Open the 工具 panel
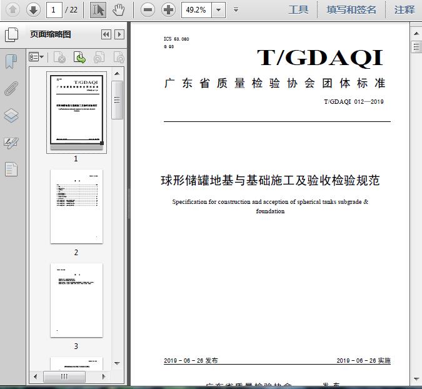The image size is (422, 389). pyautogui.click(x=298, y=10)
